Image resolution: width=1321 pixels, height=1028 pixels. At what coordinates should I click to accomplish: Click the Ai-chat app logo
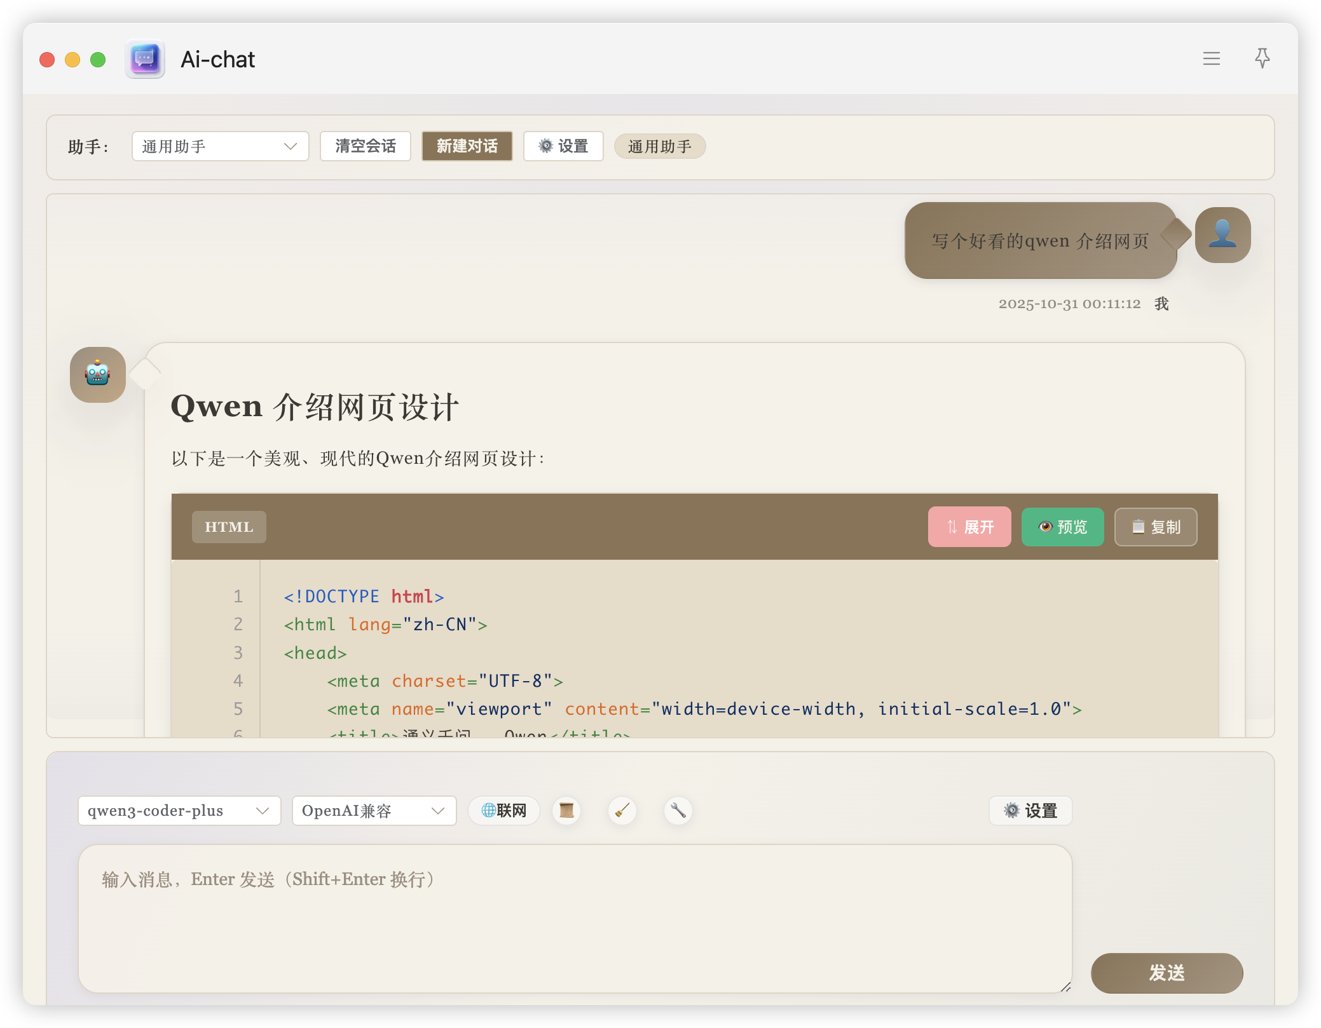(x=145, y=59)
